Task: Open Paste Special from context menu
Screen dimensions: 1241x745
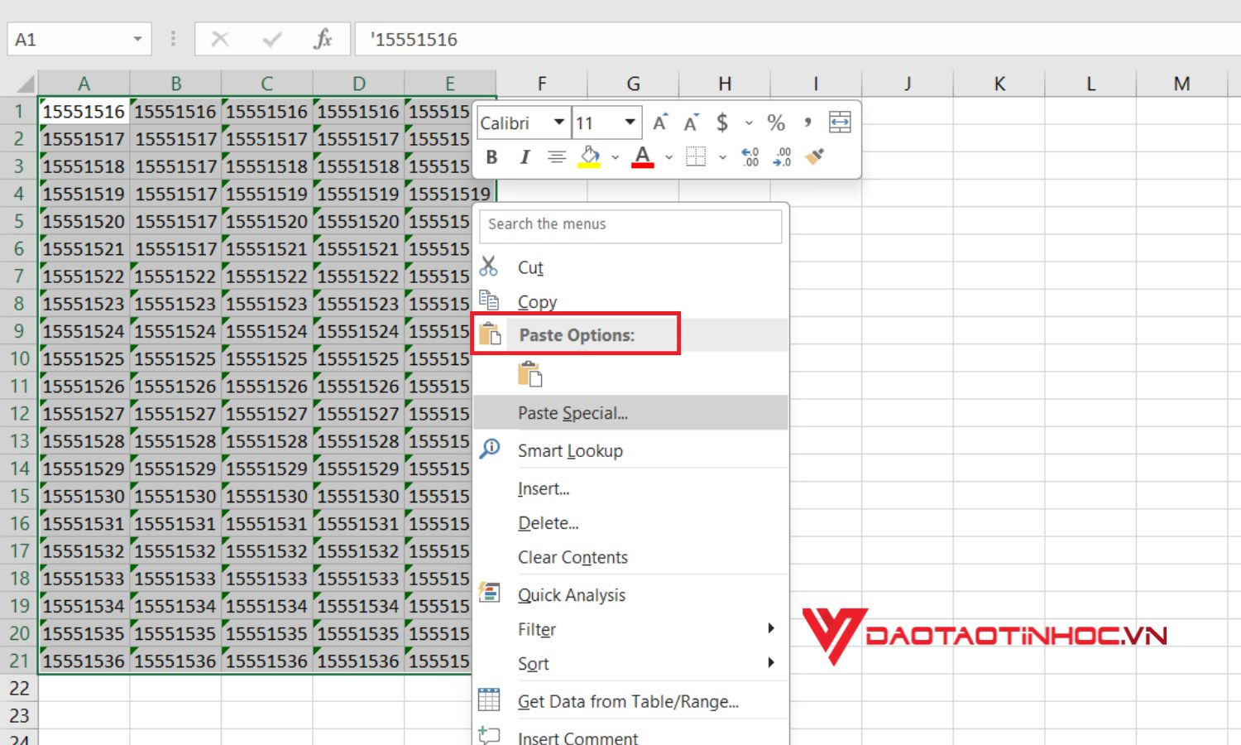Action: [x=630, y=413]
